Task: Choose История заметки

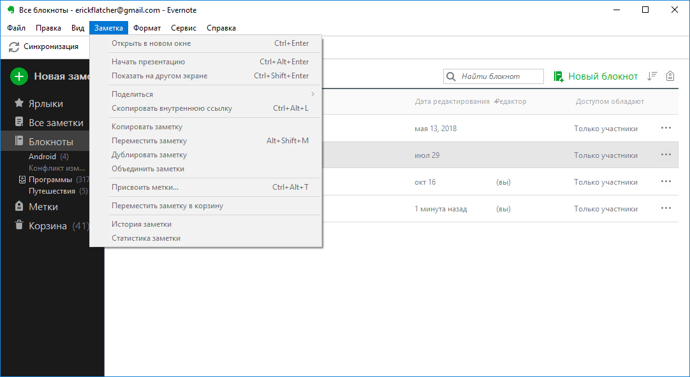Action: 206,224
